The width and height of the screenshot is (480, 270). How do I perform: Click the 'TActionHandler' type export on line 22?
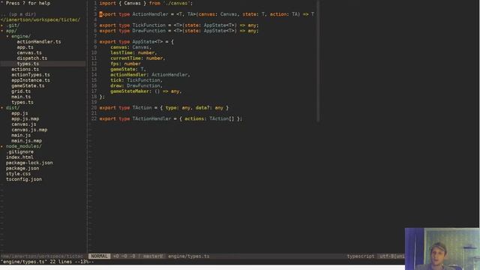[151, 119]
